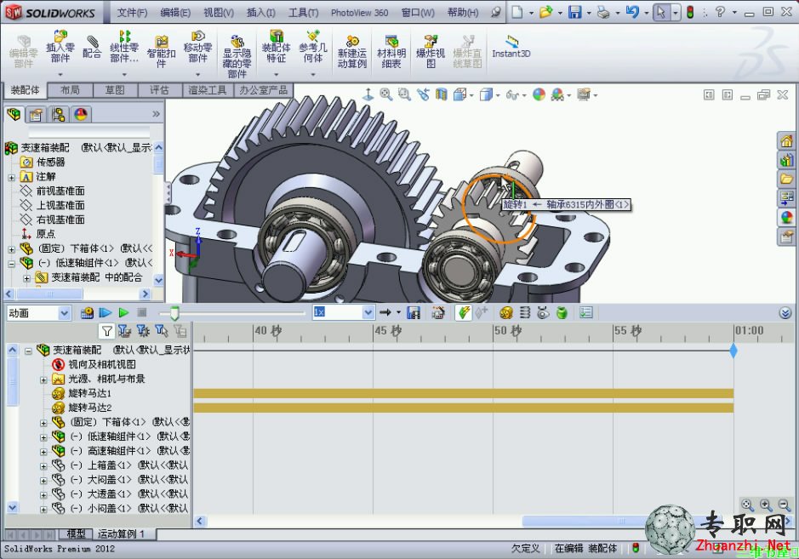Open the DisplayManager panel tab
This screenshot has width=799, height=559.
(x=81, y=115)
